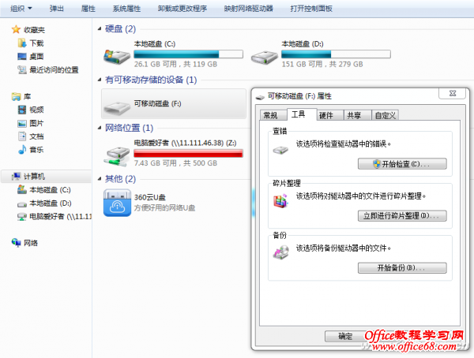The height and width of the screenshot is (358, 474).
Task: Click the text 151 GB 可用，共 279 GB
Action: pyautogui.click(x=322, y=64)
